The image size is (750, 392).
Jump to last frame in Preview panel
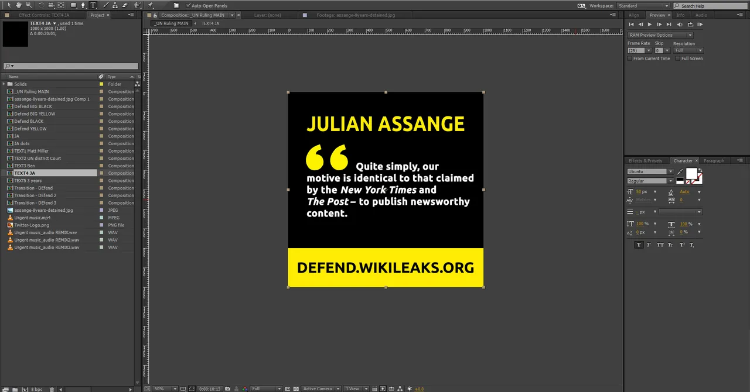point(669,25)
